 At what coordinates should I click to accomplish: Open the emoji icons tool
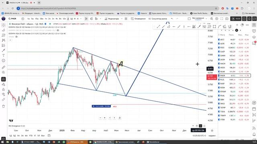click(x=4, y=60)
